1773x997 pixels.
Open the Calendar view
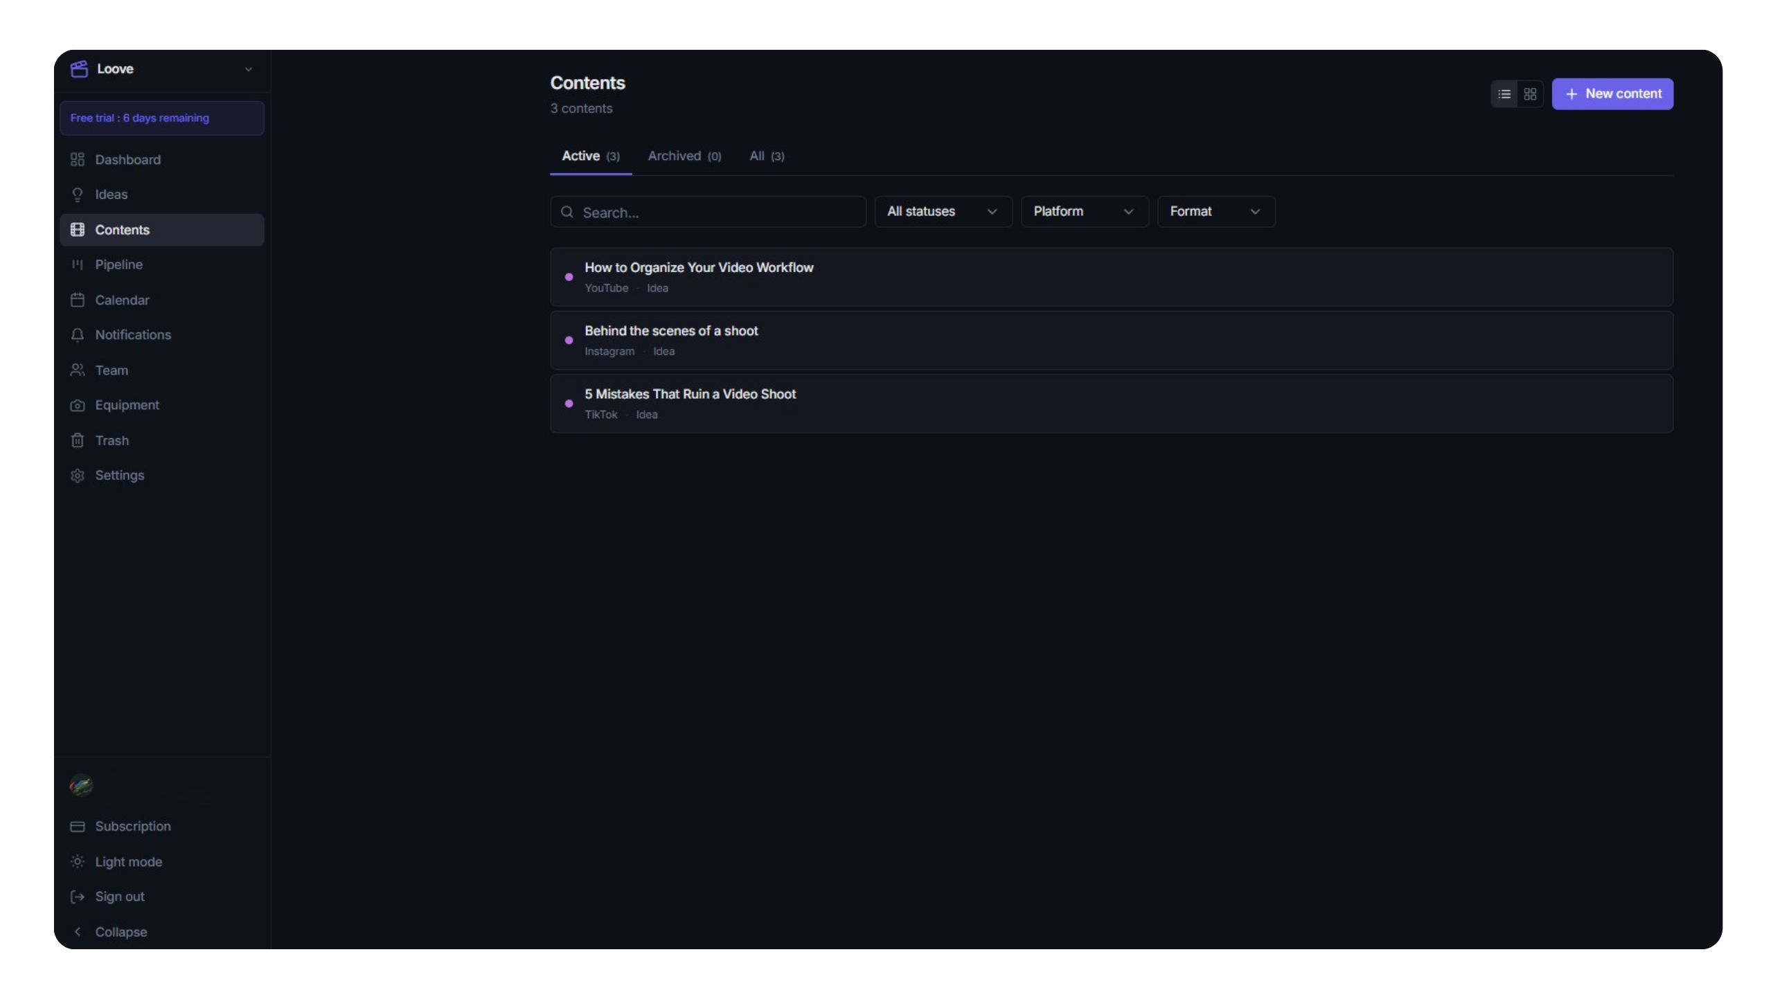point(123,300)
